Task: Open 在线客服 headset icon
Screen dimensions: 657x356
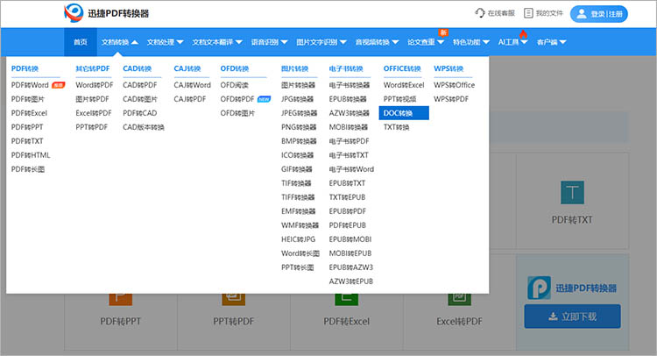Action: (480, 13)
